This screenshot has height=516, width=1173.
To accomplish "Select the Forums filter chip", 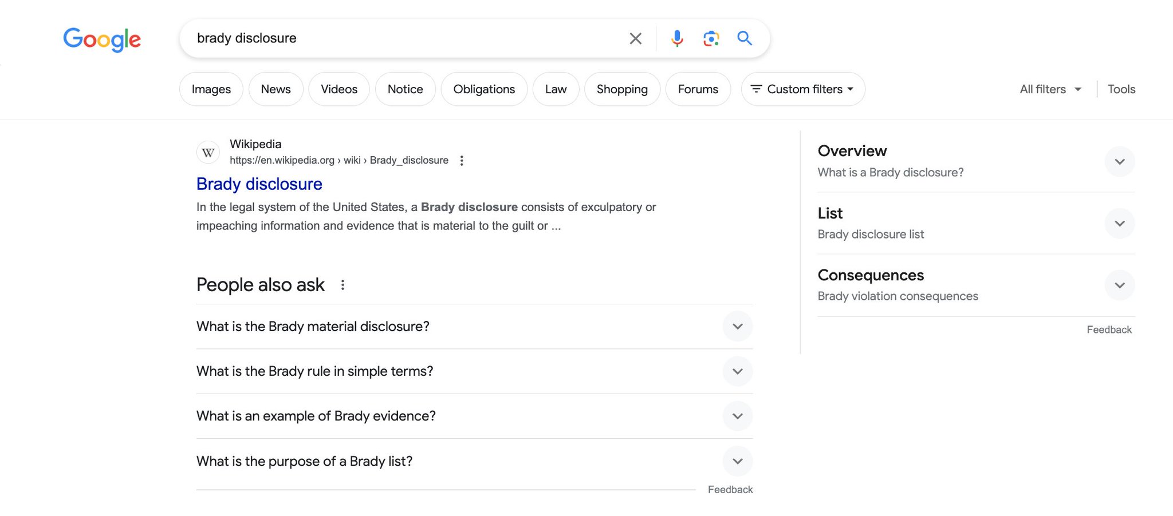I will pos(698,89).
